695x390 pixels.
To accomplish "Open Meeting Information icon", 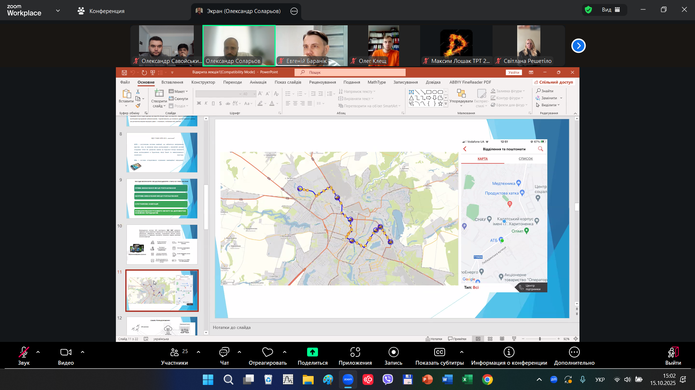I will click(509, 352).
